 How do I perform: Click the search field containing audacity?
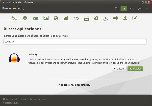coord(75,42)
